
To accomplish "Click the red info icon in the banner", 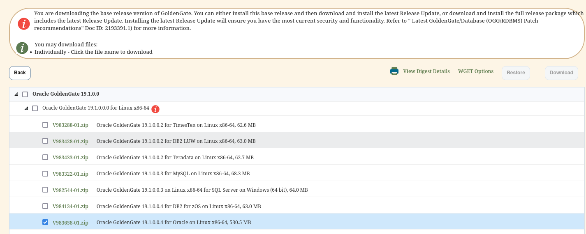I will (24, 24).
